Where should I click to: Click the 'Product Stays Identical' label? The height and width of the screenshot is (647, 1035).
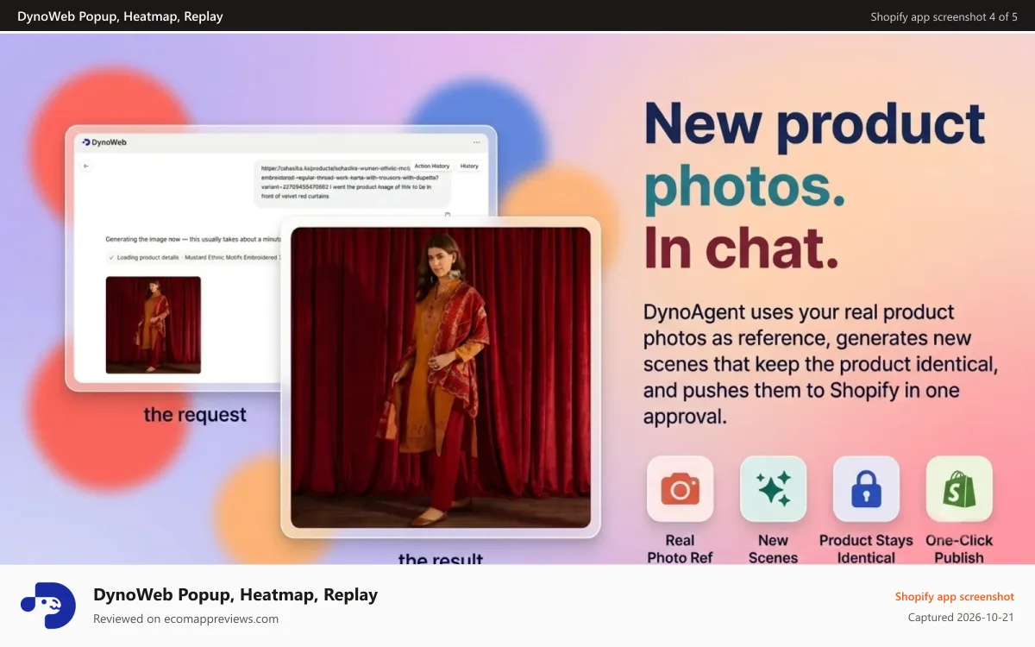(866, 550)
